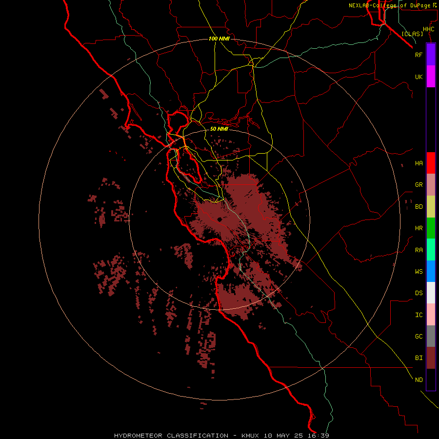The height and width of the screenshot is (439, 439).
Task: Click the blue WS legend color swatch
Action: coord(431,271)
